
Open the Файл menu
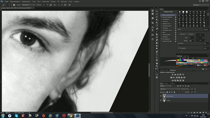click(7, 1)
